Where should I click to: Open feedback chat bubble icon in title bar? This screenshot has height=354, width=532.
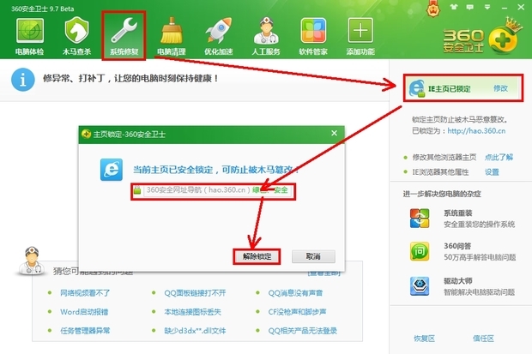[x=470, y=7]
